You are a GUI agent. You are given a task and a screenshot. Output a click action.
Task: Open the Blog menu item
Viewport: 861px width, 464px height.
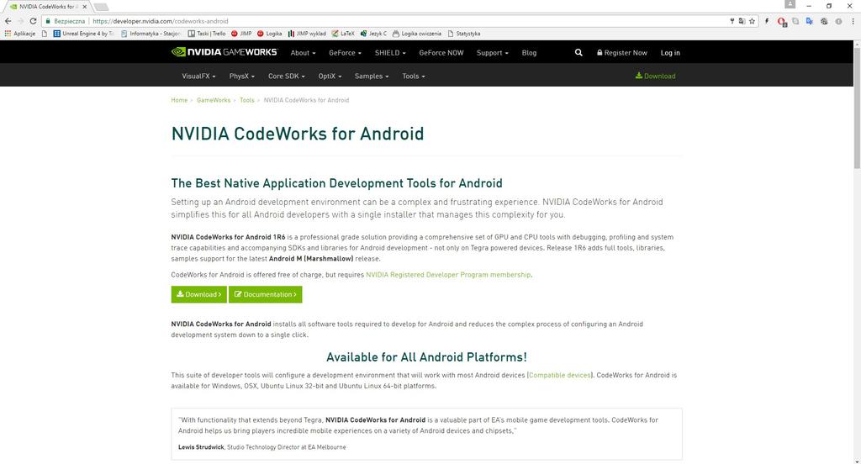pyautogui.click(x=529, y=53)
